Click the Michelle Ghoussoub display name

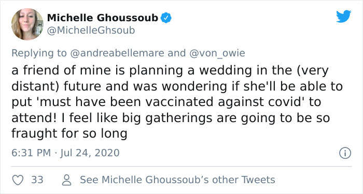[x=103, y=18]
